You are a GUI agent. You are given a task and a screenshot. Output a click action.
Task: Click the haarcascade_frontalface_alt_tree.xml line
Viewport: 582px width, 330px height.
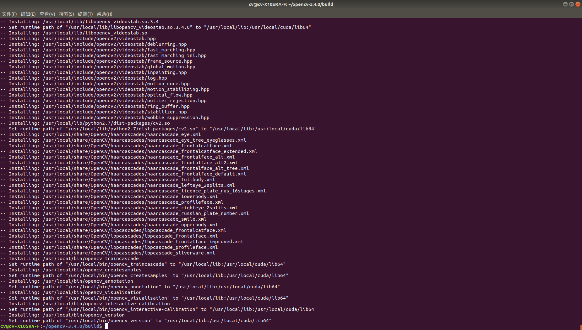click(x=125, y=168)
